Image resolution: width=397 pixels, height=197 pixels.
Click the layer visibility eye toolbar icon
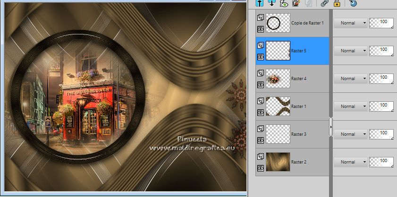pos(284,3)
